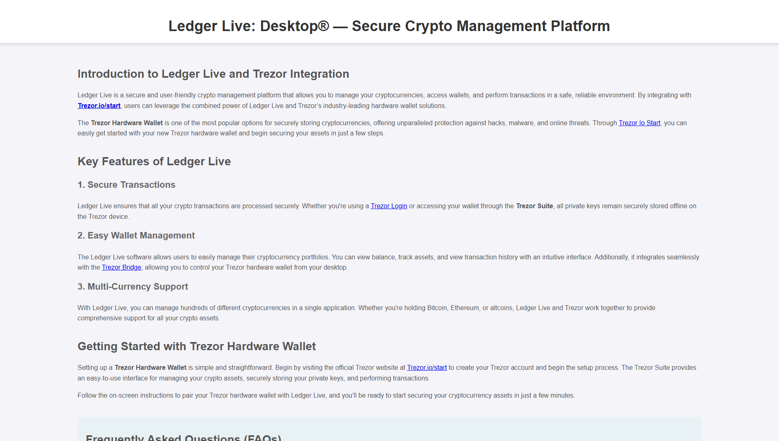Click the Trezor Bridge link
The width and height of the screenshot is (779, 441).
122,267
